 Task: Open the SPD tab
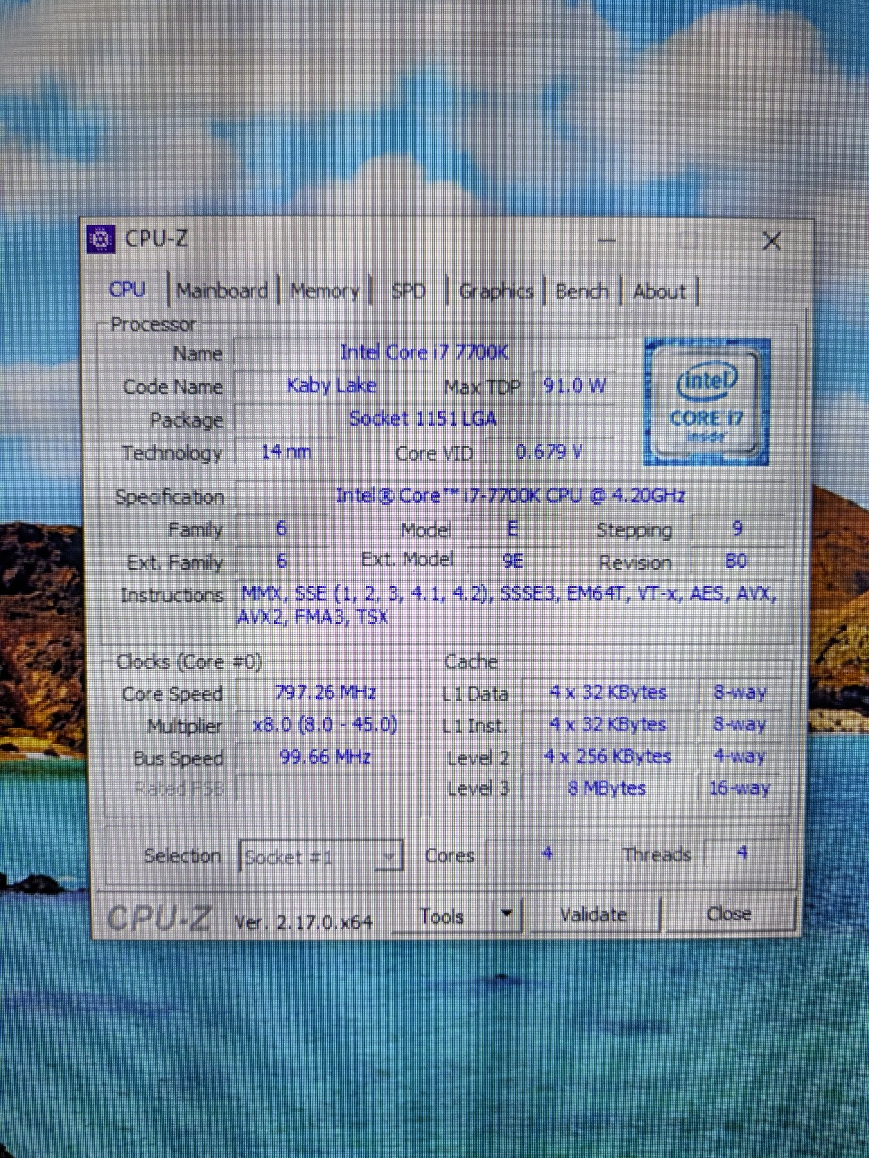click(409, 291)
